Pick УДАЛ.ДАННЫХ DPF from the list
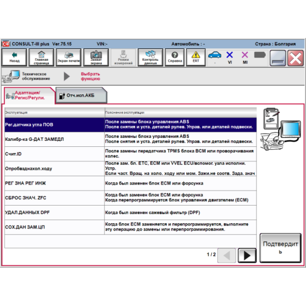Screen dimensions: 306x306 point(54,212)
